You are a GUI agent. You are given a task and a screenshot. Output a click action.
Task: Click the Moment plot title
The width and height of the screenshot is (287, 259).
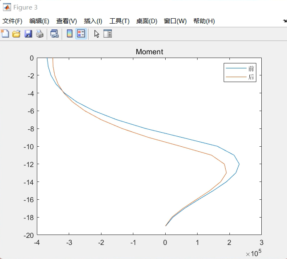click(x=150, y=52)
